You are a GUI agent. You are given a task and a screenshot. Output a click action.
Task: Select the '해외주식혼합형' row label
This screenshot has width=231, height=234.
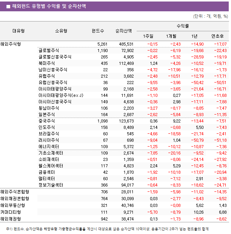(15, 192)
